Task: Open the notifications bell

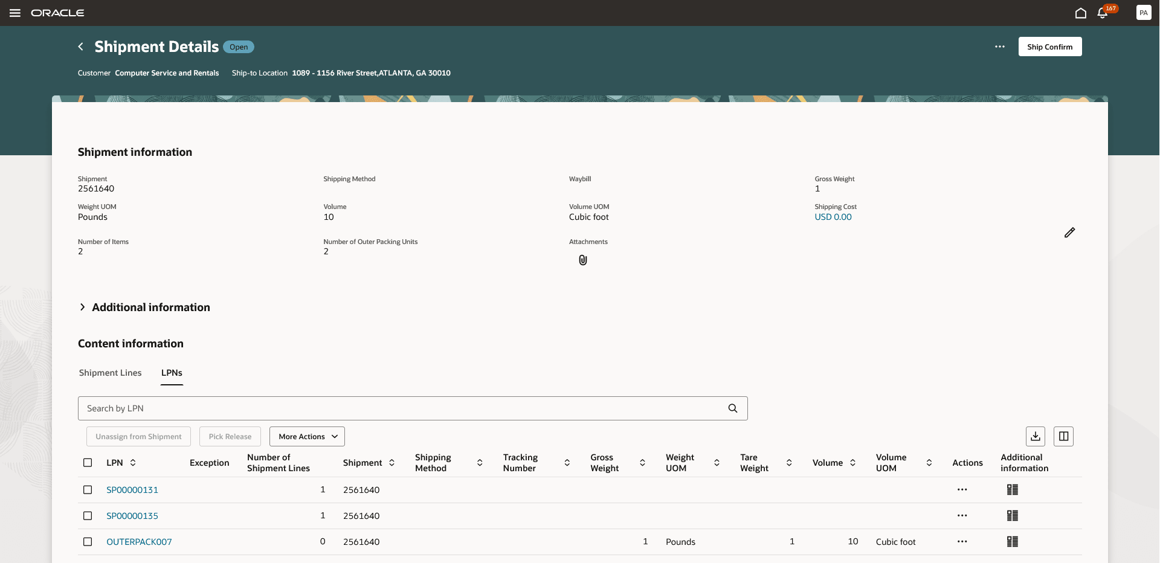Action: (1103, 13)
